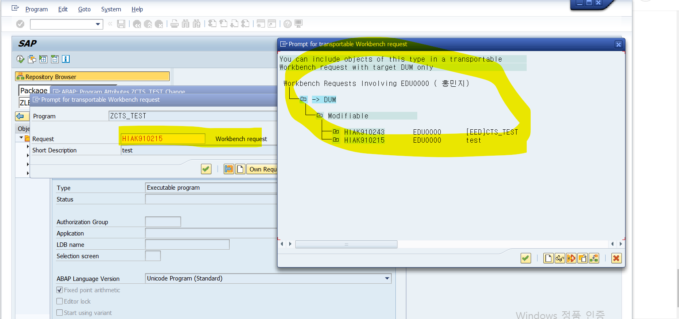Click the hierarchy icon in the right dialog
This screenshot has width=679, height=319.
pyautogui.click(x=594, y=258)
